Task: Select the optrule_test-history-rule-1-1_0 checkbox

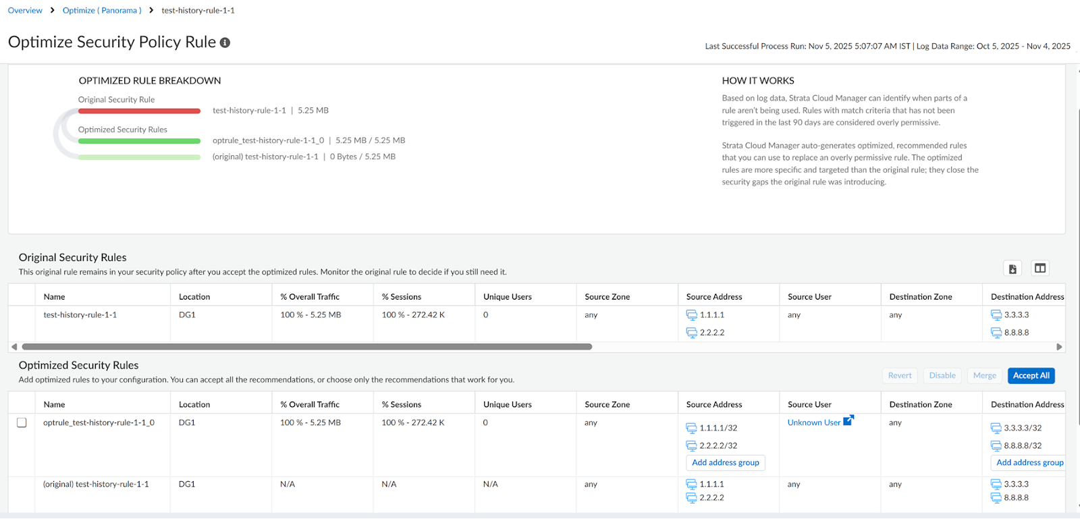Action: (22, 422)
